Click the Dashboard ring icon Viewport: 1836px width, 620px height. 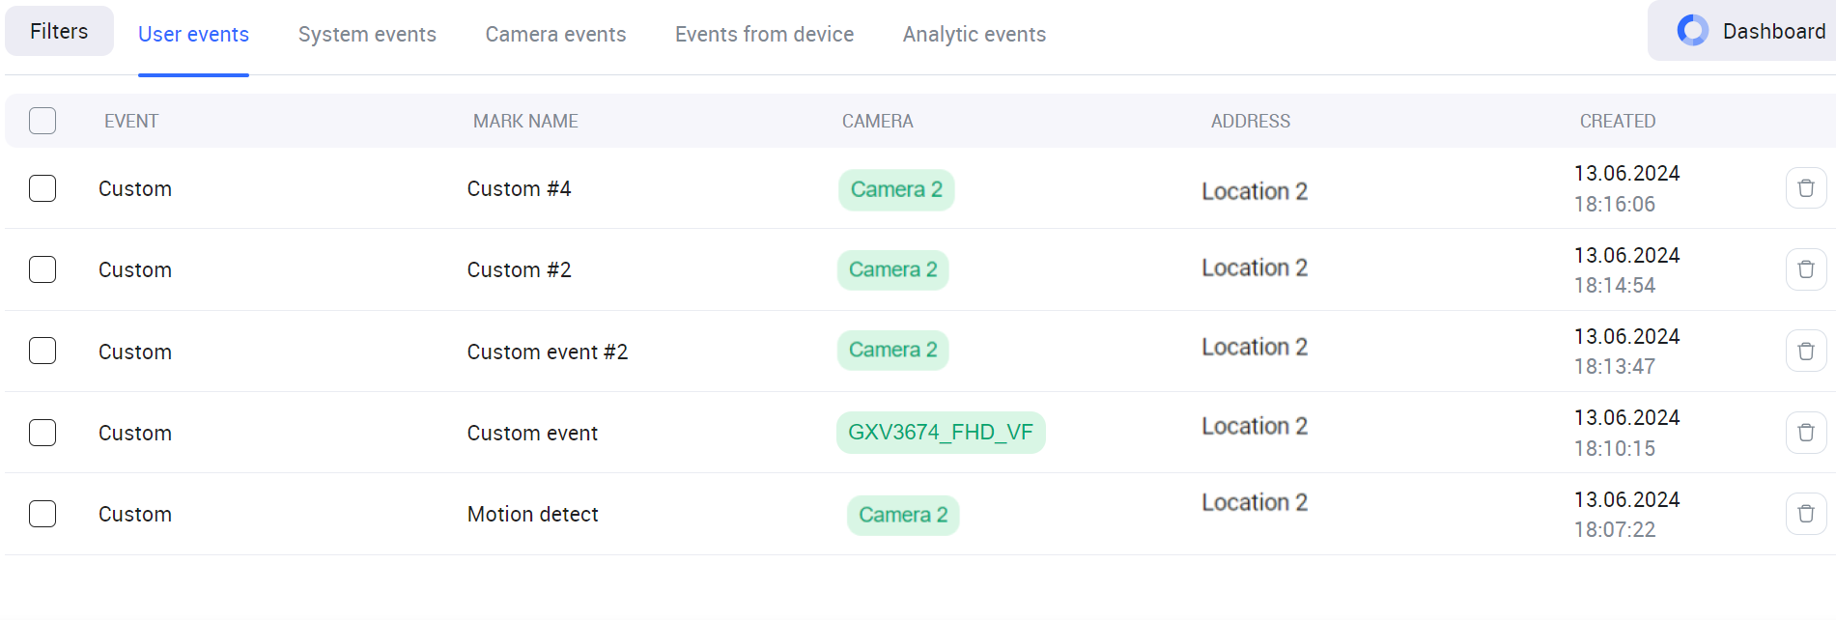pyautogui.click(x=1692, y=31)
